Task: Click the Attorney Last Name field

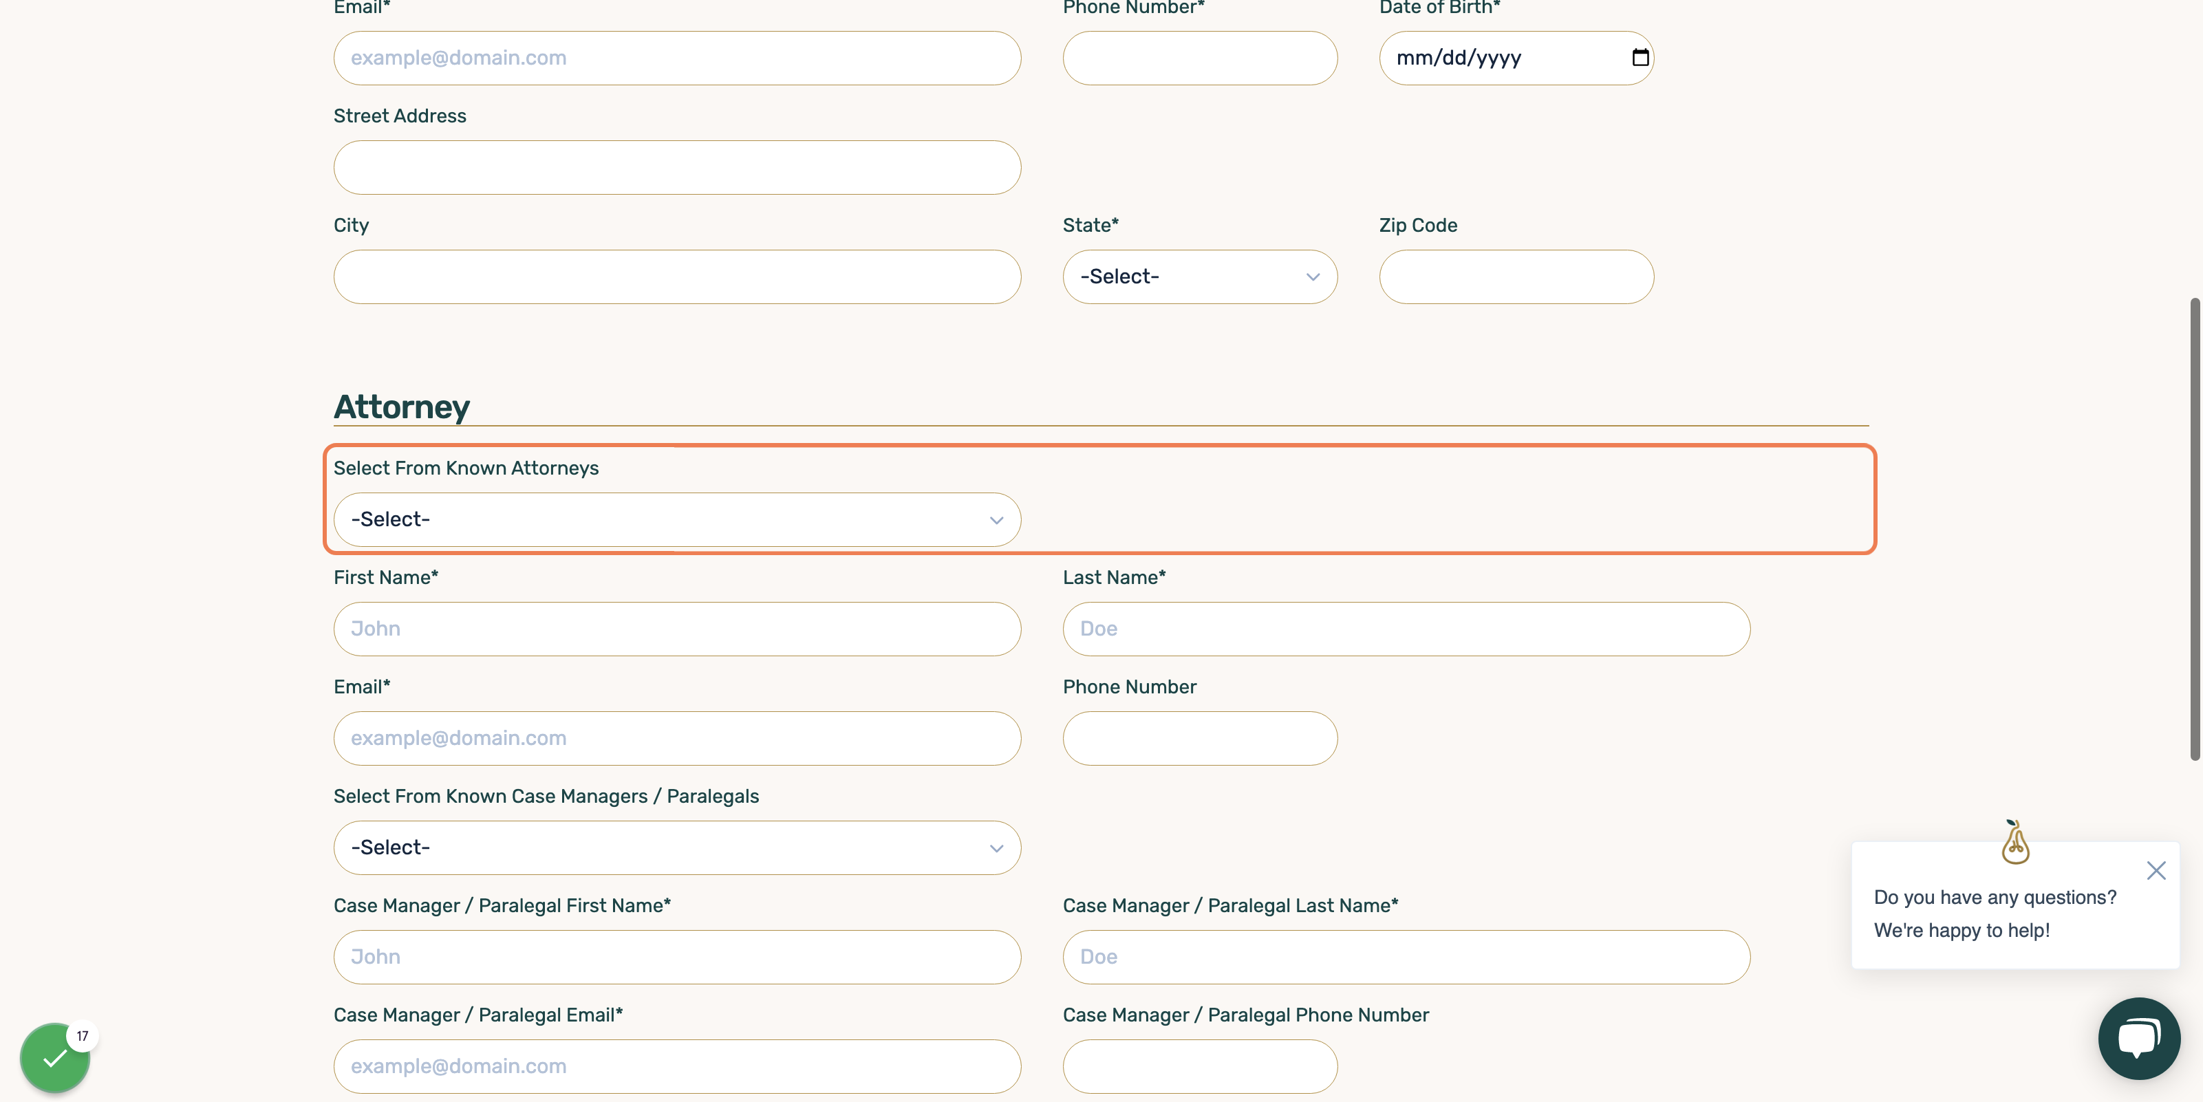Action: [1406, 629]
